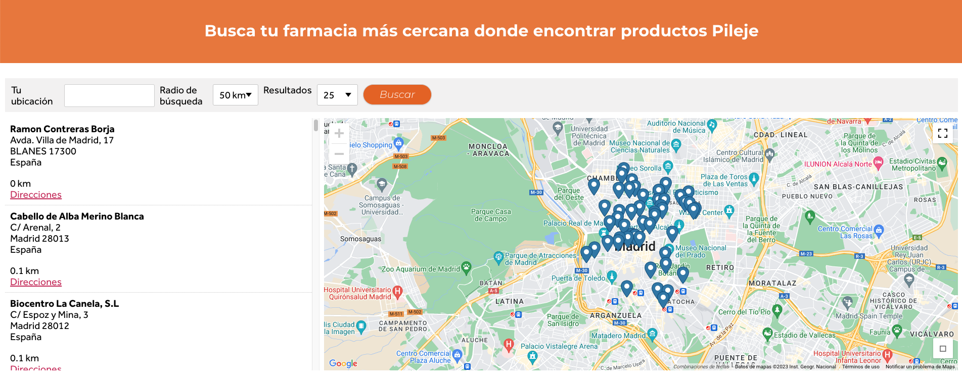Click address C/ Espoz y Mina, 3

tap(49, 315)
